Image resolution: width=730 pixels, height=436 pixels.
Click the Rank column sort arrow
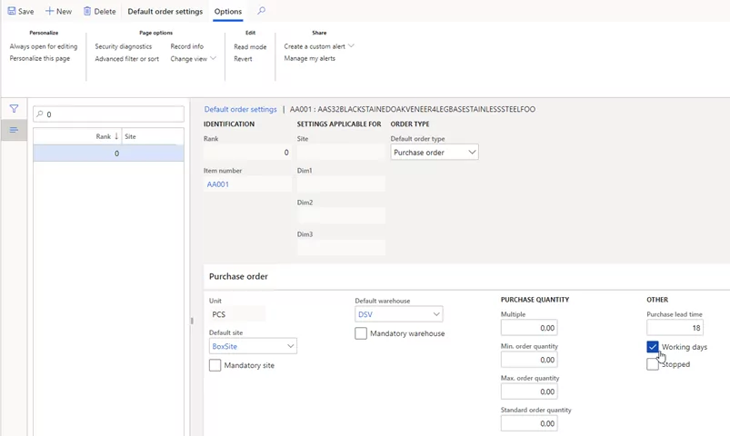click(x=116, y=136)
